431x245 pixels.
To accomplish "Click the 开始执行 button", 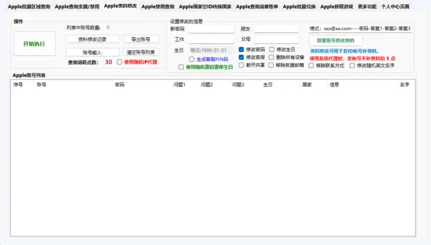I will coord(34,44).
